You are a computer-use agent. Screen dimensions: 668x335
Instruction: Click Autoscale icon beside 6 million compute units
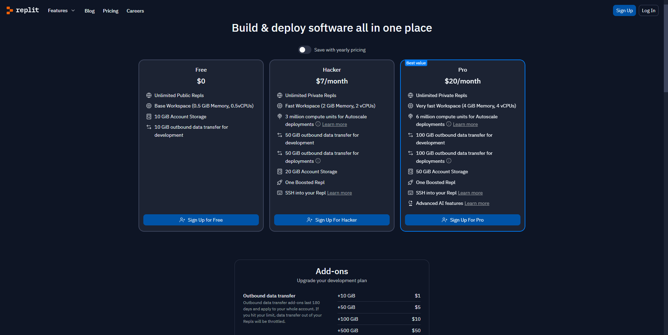click(411, 117)
